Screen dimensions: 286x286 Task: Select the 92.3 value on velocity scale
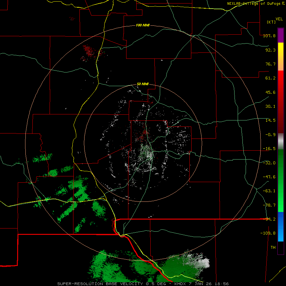[x=270, y=50]
